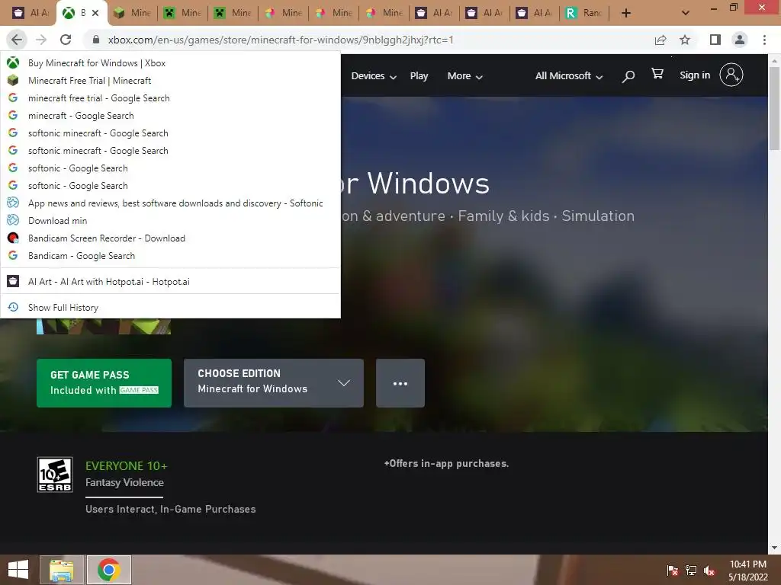Expand the All Microsoft dropdown

[x=569, y=76]
